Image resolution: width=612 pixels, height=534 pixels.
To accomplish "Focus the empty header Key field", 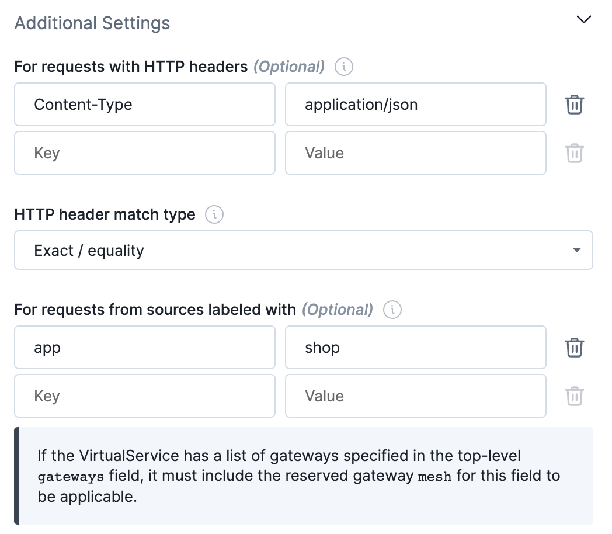I will (x=144, y=153).
